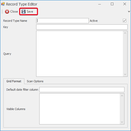This screenshot has height=131, width=131.
Task: Click the Save label in the toolbar
Action: tap(30, 12)
